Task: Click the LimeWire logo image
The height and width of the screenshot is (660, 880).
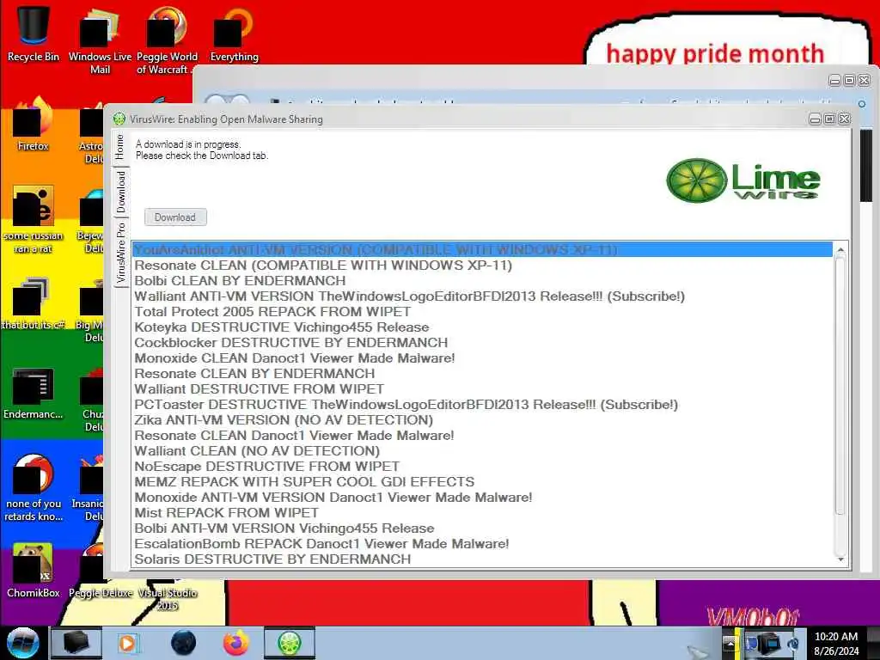Action: pos(742,180)
